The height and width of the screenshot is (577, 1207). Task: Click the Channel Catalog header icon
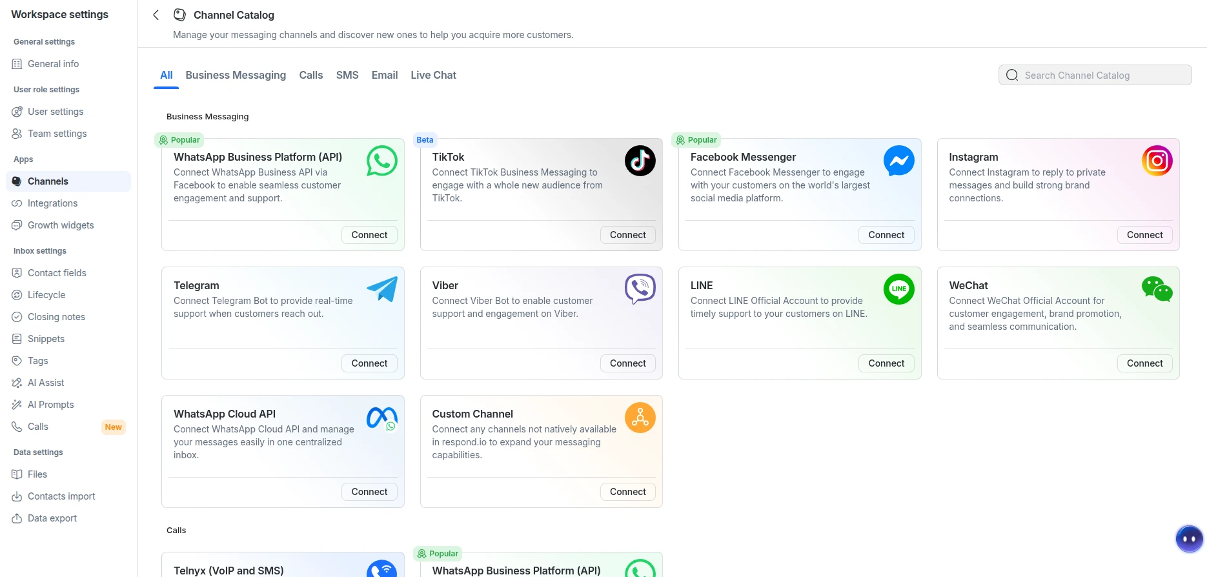click(x=180, y=15)
